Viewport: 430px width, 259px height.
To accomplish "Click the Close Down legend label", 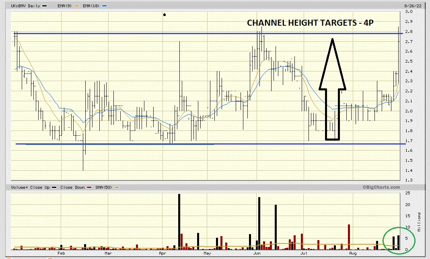I will click(x=72, y=187).
